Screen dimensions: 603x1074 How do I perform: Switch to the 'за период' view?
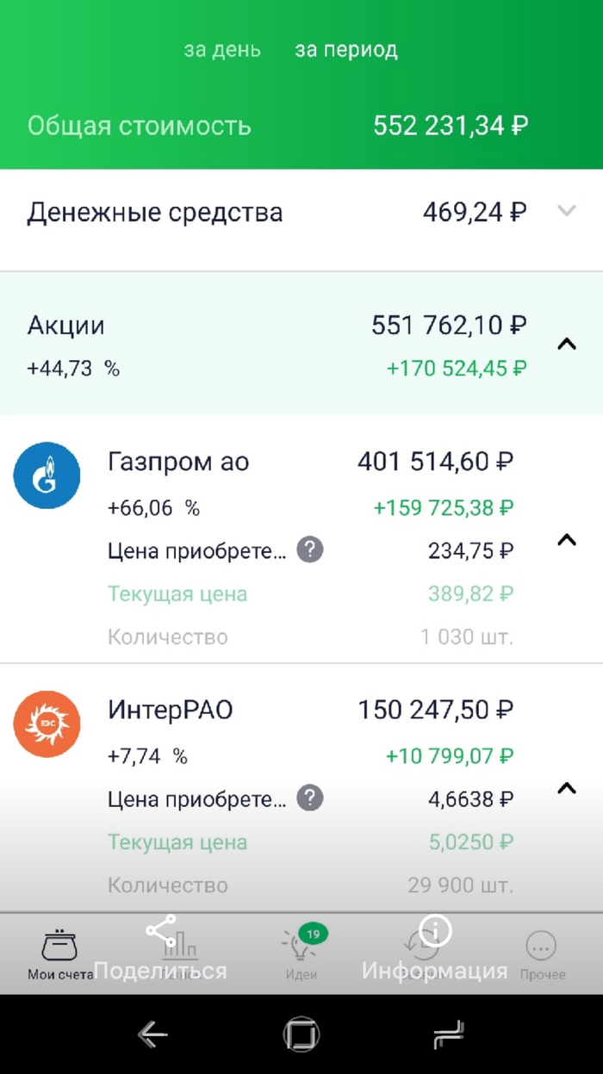(x=346, y=50)
